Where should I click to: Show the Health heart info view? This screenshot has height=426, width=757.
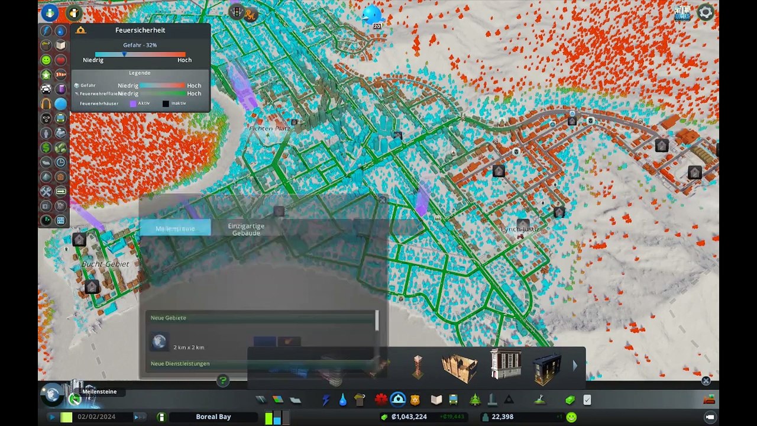60,60
